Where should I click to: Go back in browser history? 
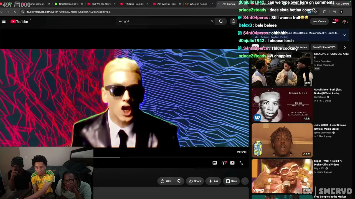tap(2, 12)
